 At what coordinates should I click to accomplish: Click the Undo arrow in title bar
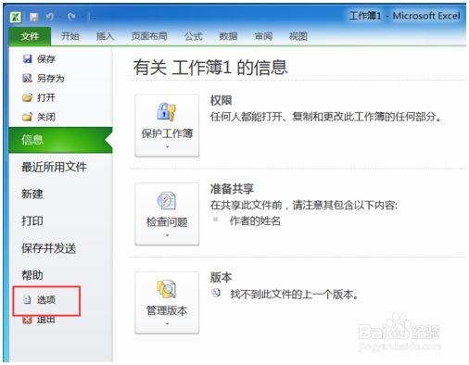click(49, 17)
